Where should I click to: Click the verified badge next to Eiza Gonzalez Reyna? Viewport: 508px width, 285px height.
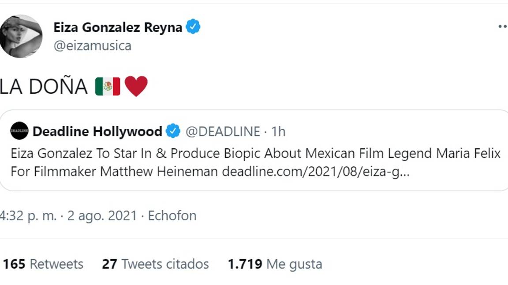click(x=192, y=26)
